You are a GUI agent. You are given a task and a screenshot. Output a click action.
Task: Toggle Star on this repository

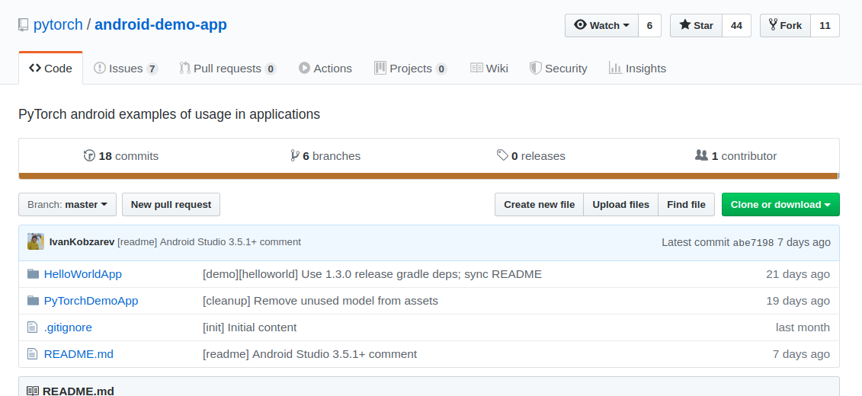coord(696,26)
